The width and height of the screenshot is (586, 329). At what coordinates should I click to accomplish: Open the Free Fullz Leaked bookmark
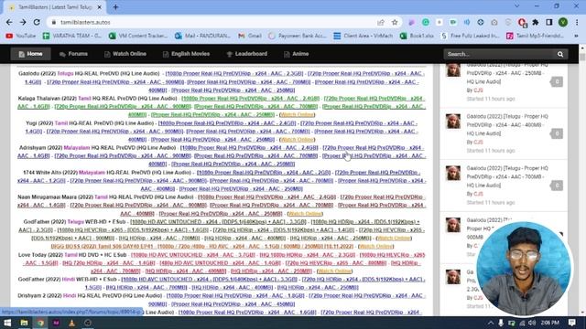(470, 36)
